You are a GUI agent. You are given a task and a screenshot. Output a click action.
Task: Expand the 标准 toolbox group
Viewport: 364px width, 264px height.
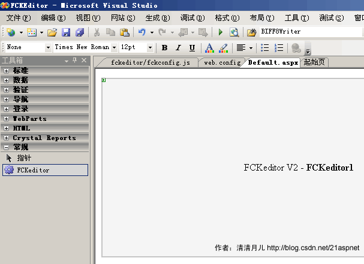click(6, 71)
